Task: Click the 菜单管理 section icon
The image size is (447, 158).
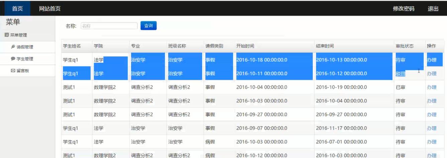Action: [7, 35]
